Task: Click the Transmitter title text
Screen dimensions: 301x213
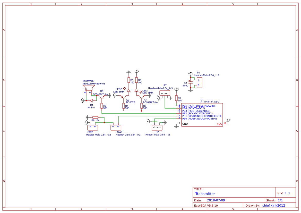Action: (205, 194)
